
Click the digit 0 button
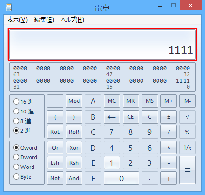click(x=121, y=178)
